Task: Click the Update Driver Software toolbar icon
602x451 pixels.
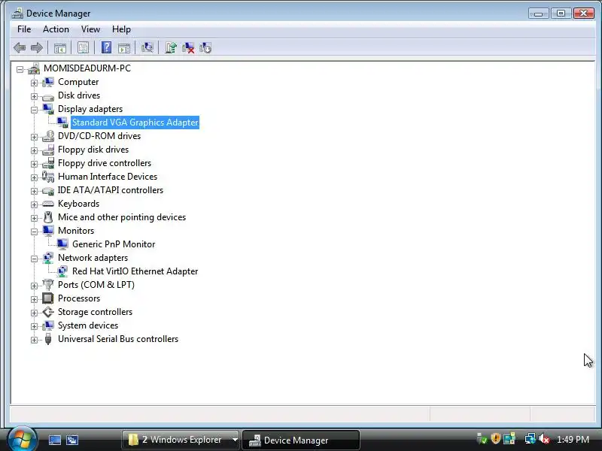Action: click(171, 47)
